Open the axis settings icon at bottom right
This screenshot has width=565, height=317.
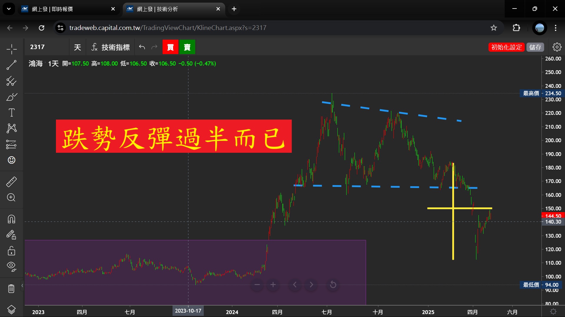(x=553, y=311)
